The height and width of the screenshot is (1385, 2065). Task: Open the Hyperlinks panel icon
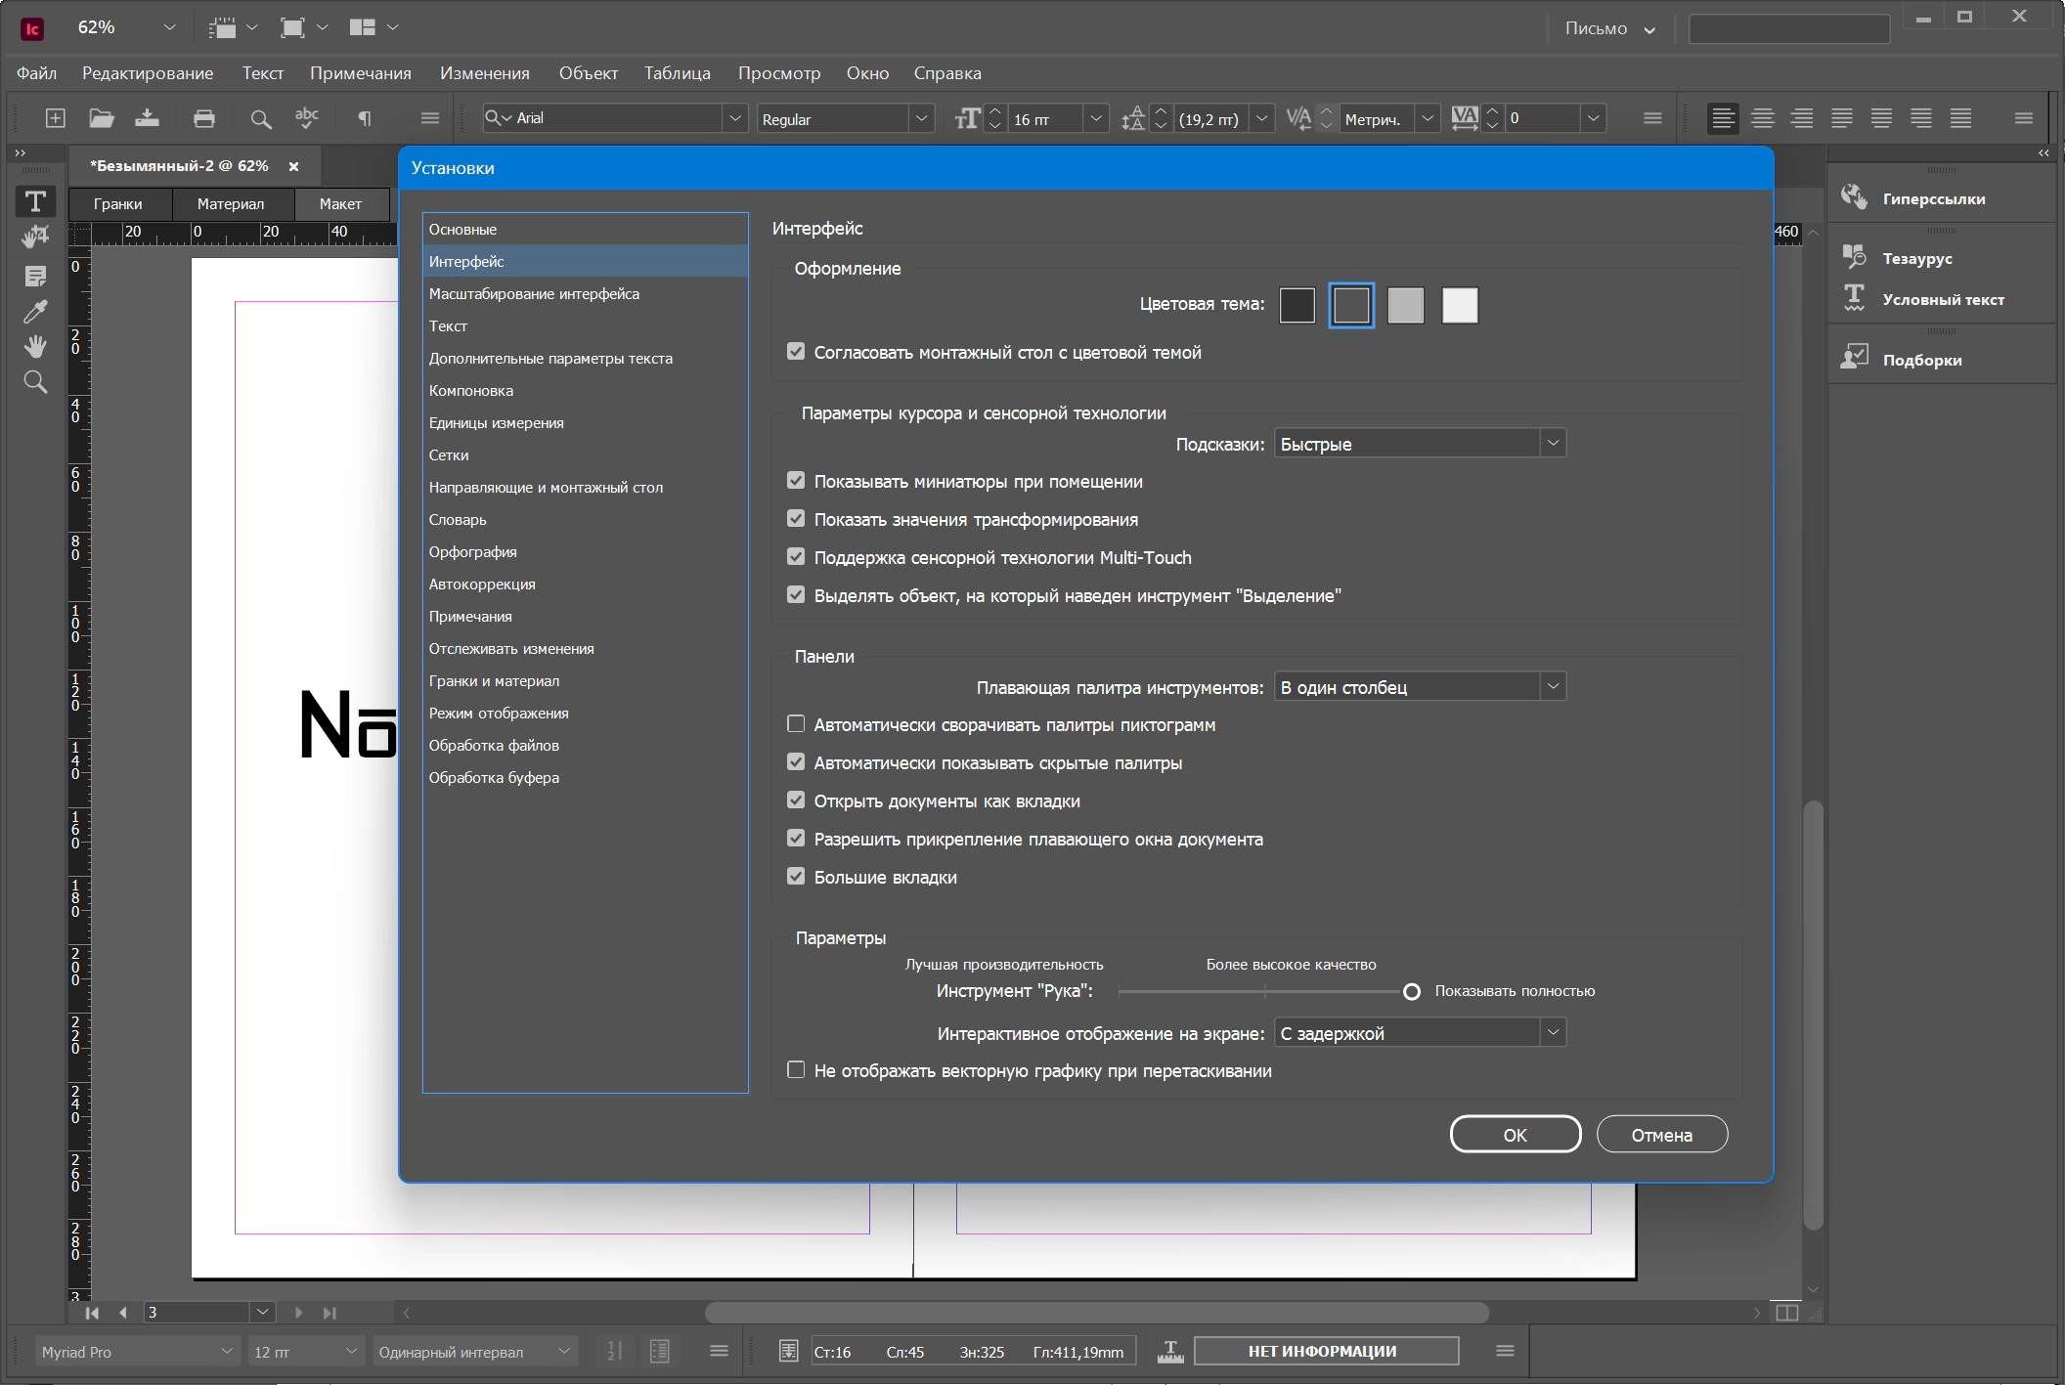click(1854, 197)
